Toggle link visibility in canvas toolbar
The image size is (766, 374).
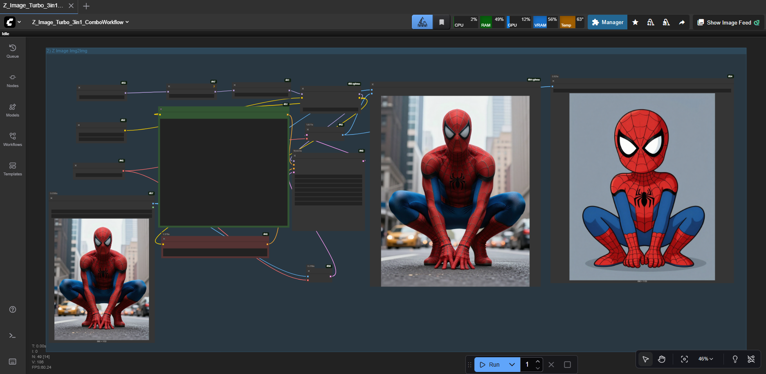(x=751, y=359)
